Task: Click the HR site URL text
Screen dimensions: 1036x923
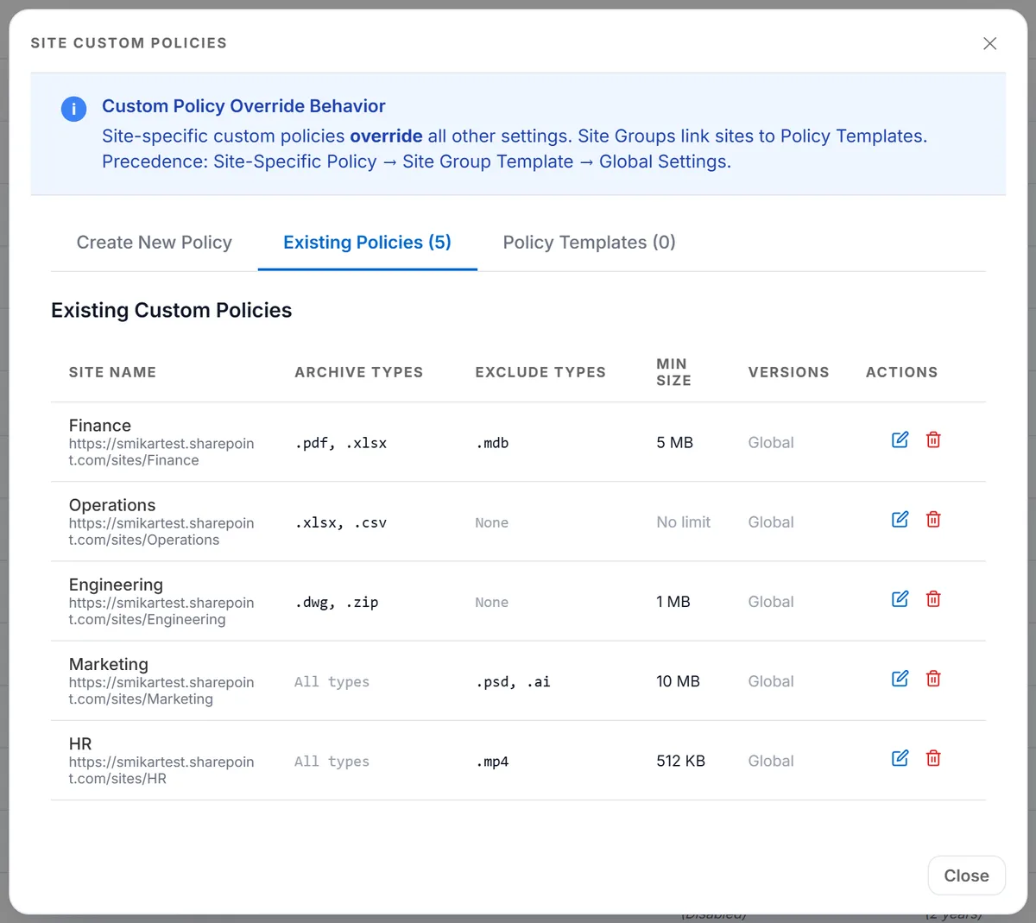Action: pyautogui.click(x=161, y=769)
